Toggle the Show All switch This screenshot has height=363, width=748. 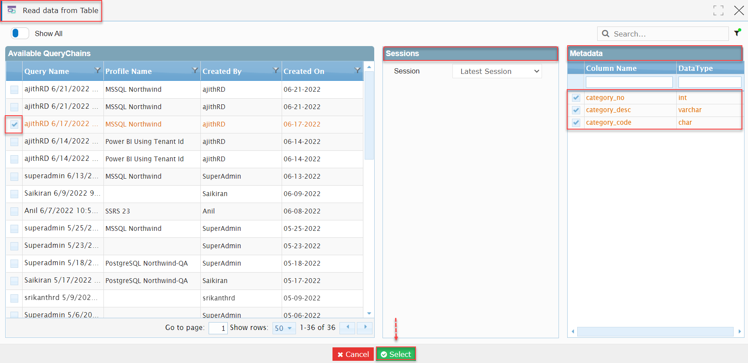tap(20, 33)
